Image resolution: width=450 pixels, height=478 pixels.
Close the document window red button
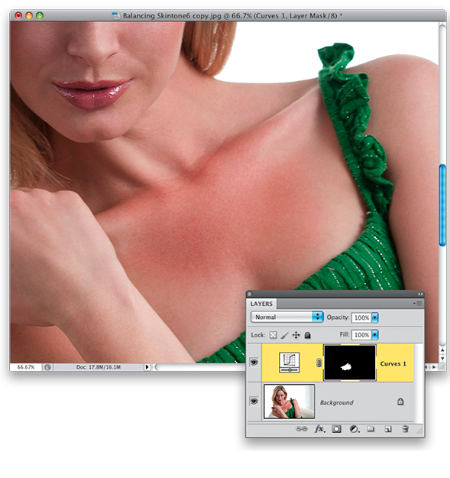point(18,15)
